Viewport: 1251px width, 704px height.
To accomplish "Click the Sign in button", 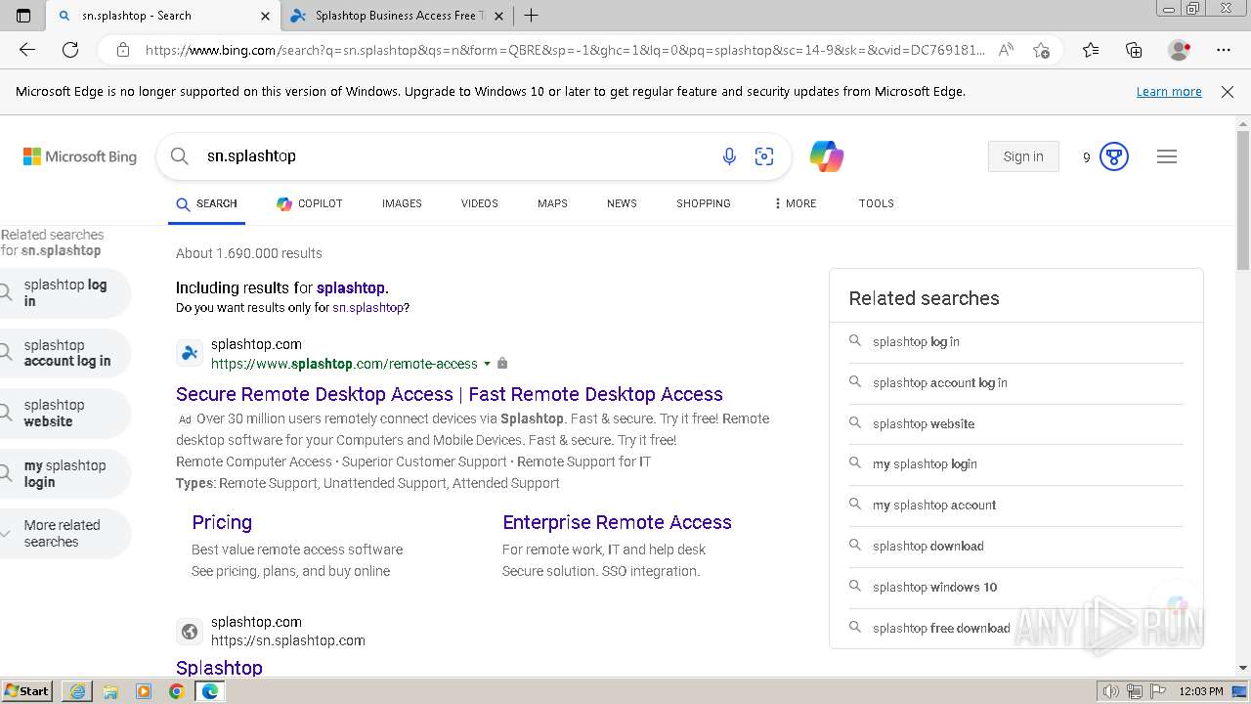I will click(1023, 156).
